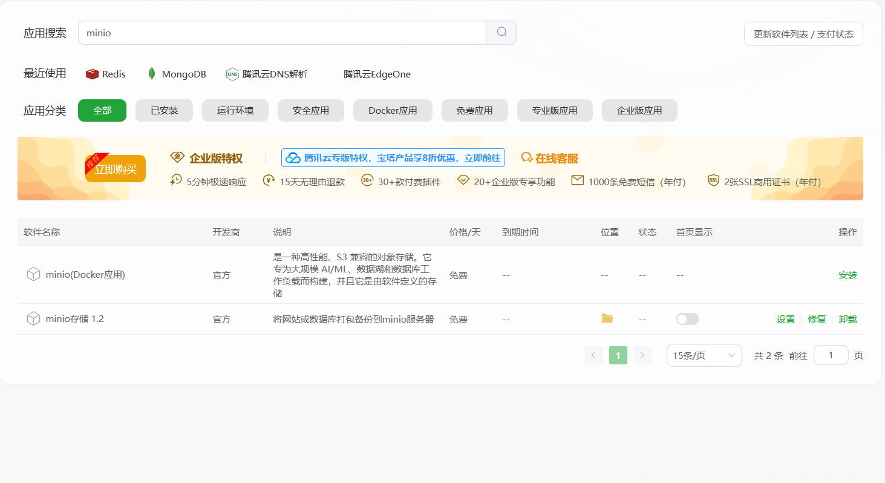Screen dimensions: 885x483
Task: Toggle 首页显示 switch for minio存储
Action: pos(687,319)
